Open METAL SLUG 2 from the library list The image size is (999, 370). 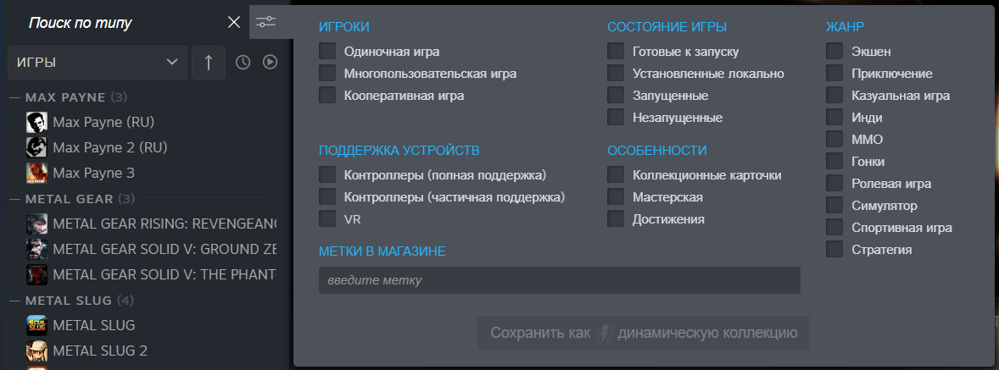click(x=99, y=351)
